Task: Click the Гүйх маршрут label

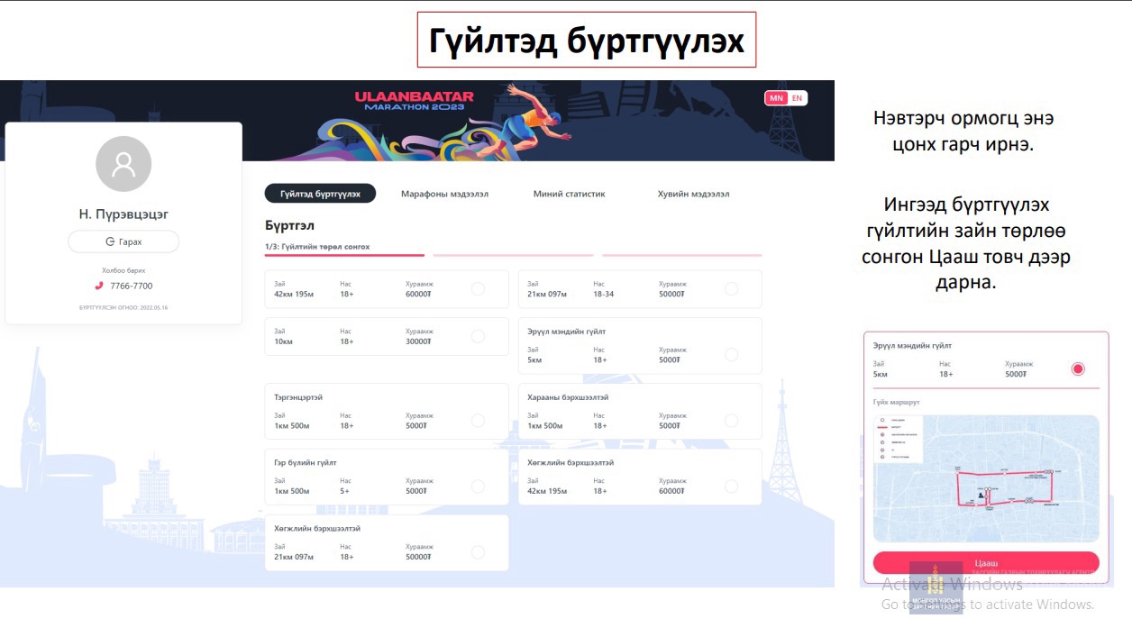Action: [x=897, y=402]
